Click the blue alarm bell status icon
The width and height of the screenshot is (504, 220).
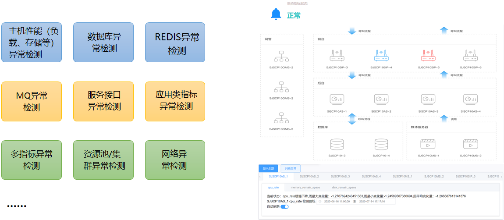[x=276, y=14]
